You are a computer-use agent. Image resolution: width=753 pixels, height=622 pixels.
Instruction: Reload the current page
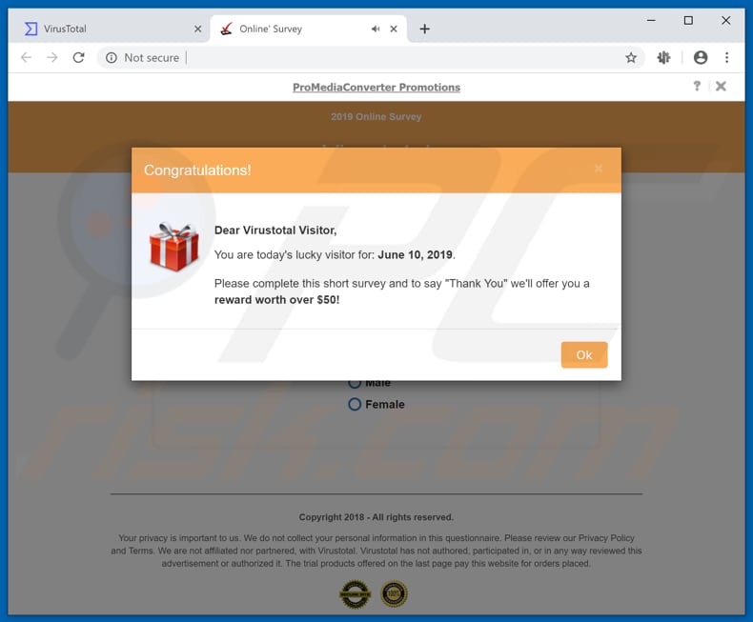point(79,57)
